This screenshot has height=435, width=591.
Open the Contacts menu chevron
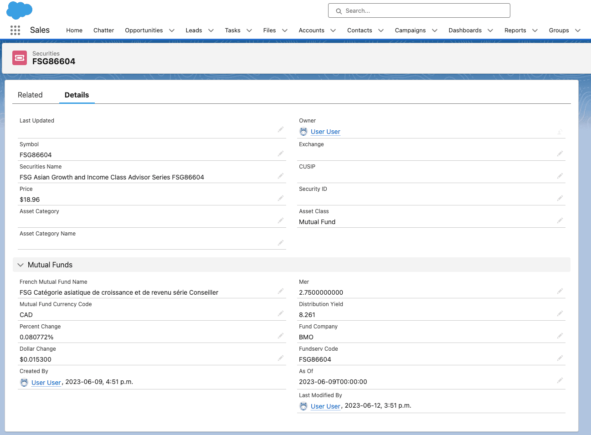(381, 31)
